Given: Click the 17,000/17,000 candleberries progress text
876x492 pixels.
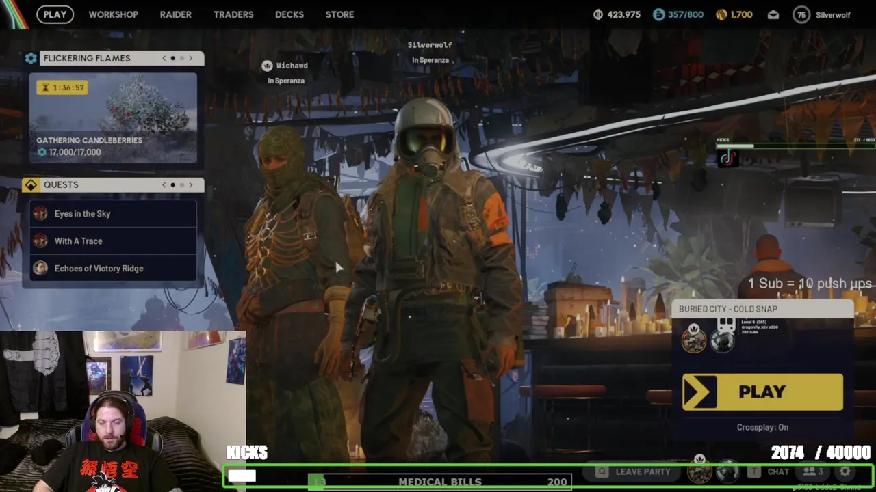Looking at the screenshot, I should pos(75,152).
